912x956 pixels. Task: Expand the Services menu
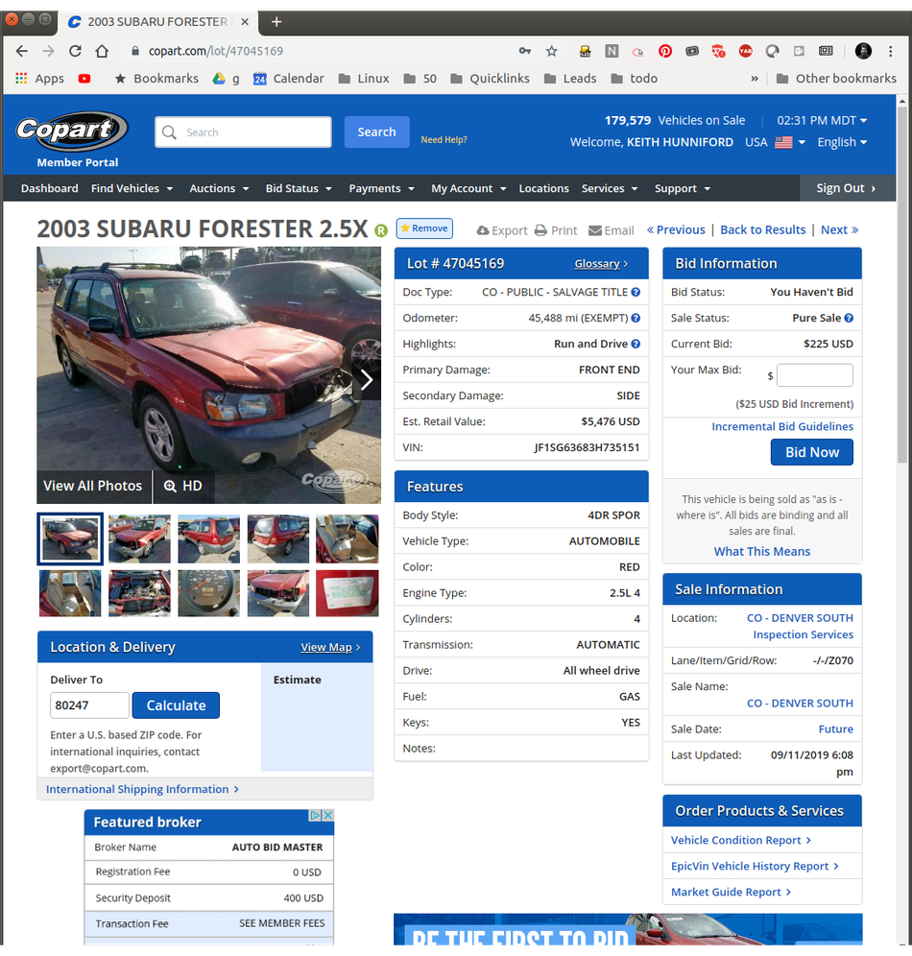610,188
